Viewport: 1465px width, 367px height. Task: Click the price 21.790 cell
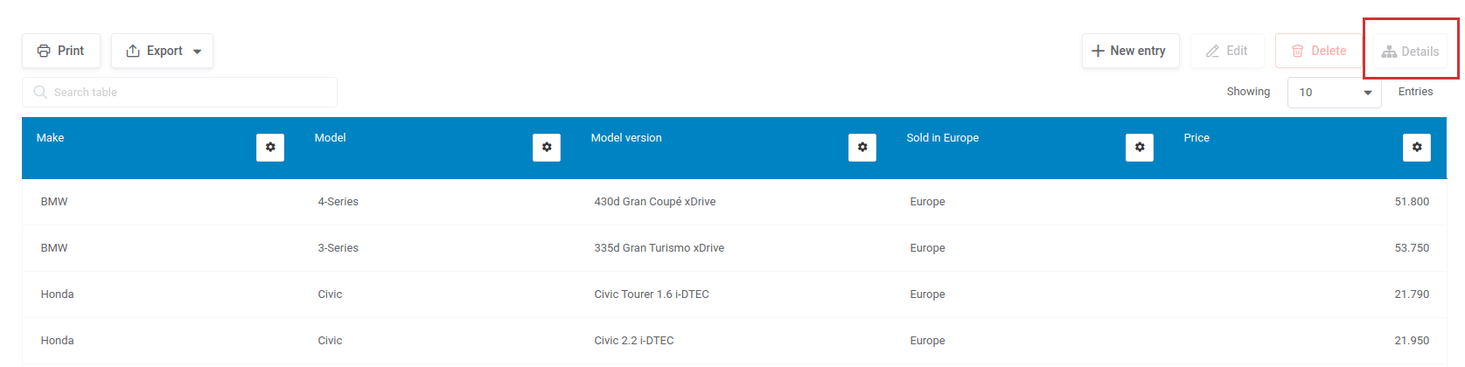(x=1412, y=294)
